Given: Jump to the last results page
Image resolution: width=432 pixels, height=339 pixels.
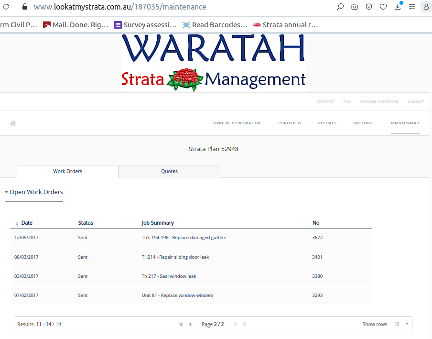Looking at the screenshot, I should [x=245, y=324].
